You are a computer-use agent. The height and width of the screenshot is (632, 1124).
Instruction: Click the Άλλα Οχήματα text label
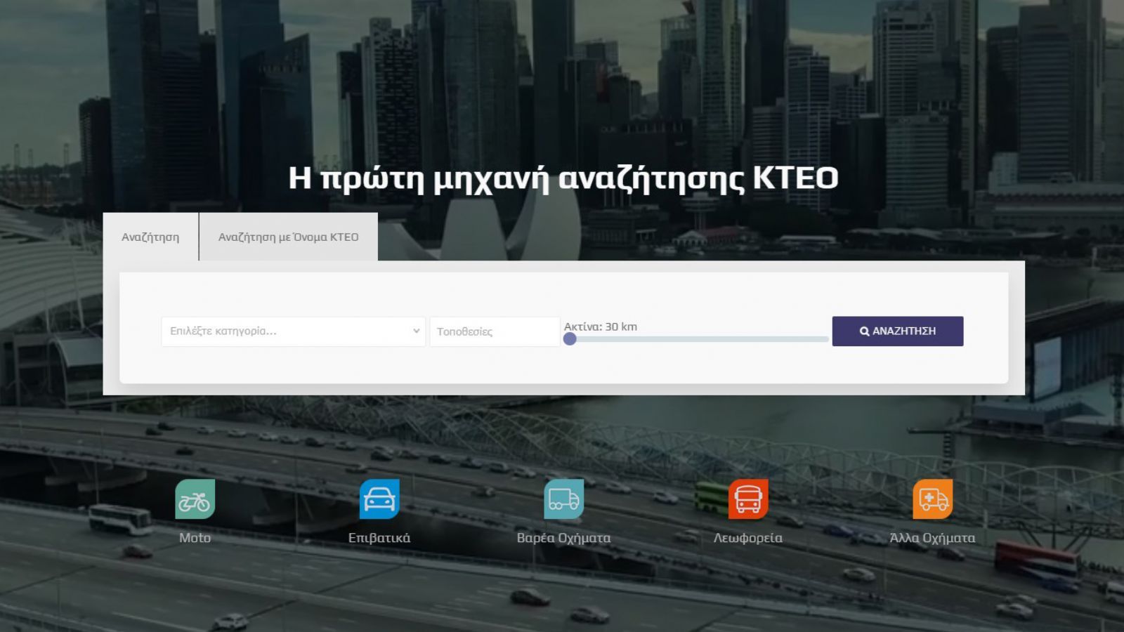932,537
